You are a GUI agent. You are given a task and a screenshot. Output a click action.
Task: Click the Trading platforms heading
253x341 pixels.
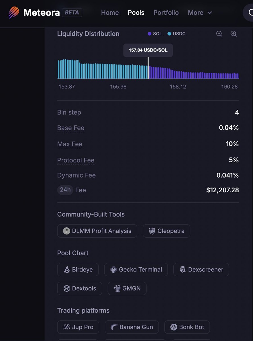pyautogui.click(x=83, y=311)
